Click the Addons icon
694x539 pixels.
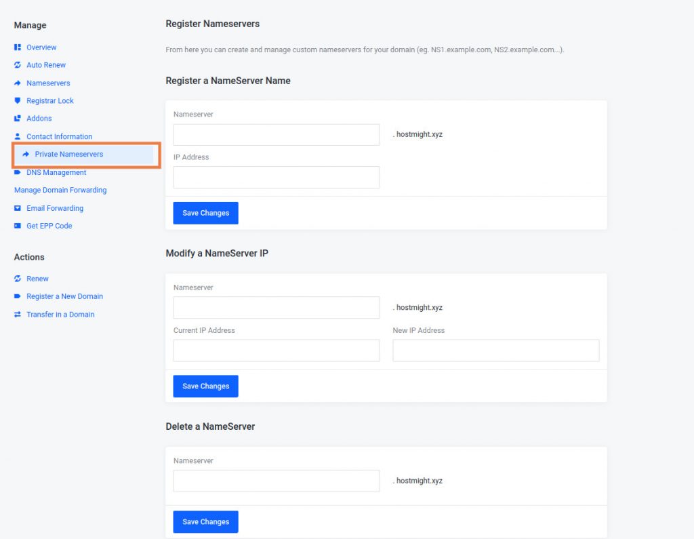17,118
